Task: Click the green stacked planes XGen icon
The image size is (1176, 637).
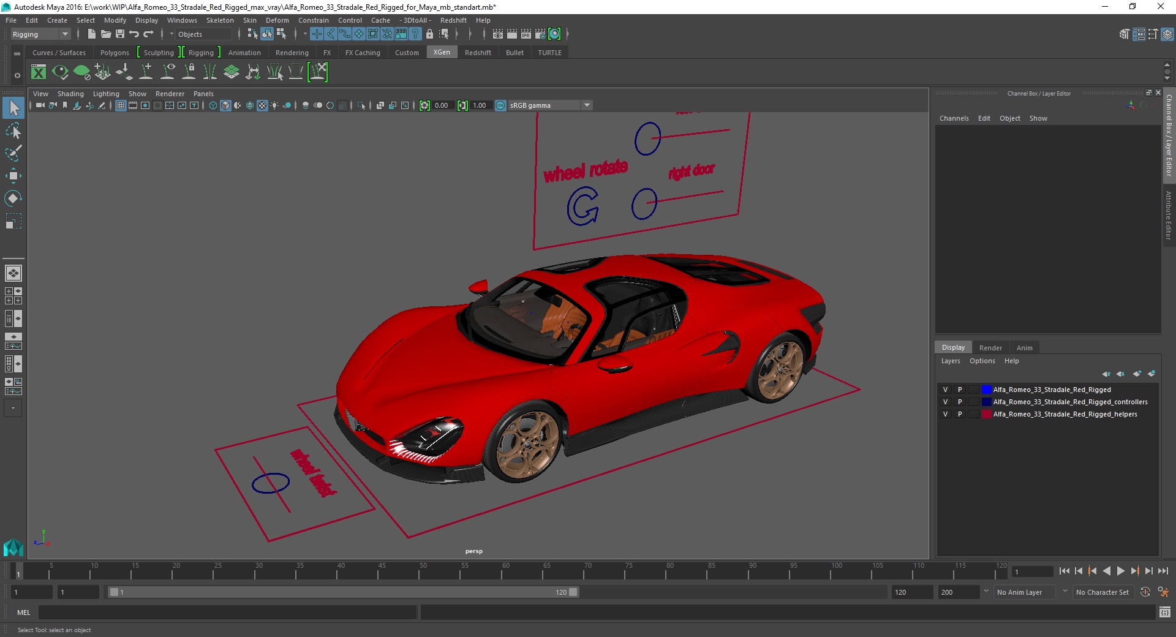Action: [232, 72]
